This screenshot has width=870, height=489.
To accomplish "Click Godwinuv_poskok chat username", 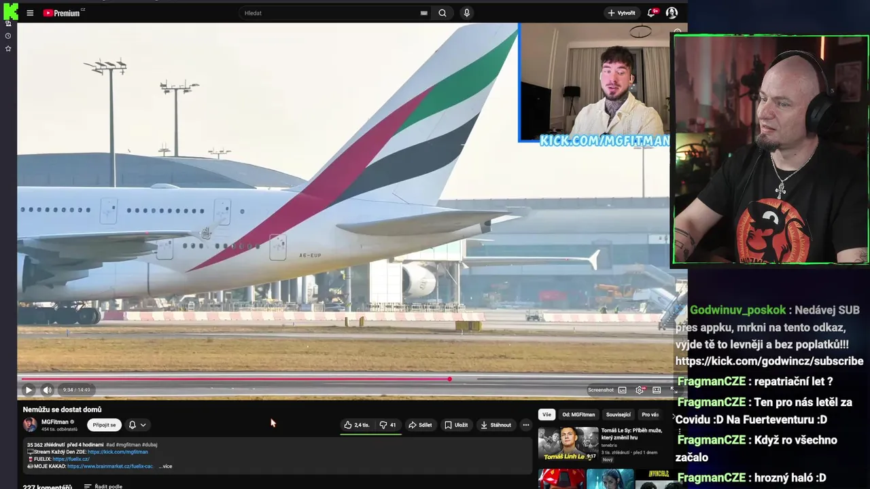I will 737,310.
